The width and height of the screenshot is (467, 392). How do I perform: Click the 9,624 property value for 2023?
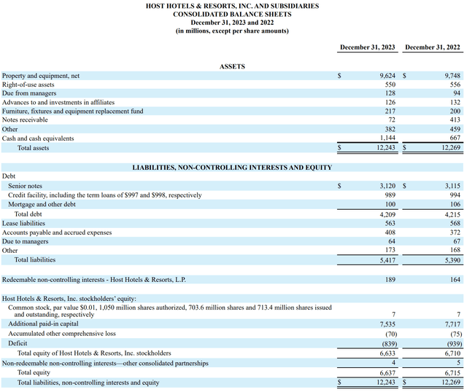coord(387,76)
